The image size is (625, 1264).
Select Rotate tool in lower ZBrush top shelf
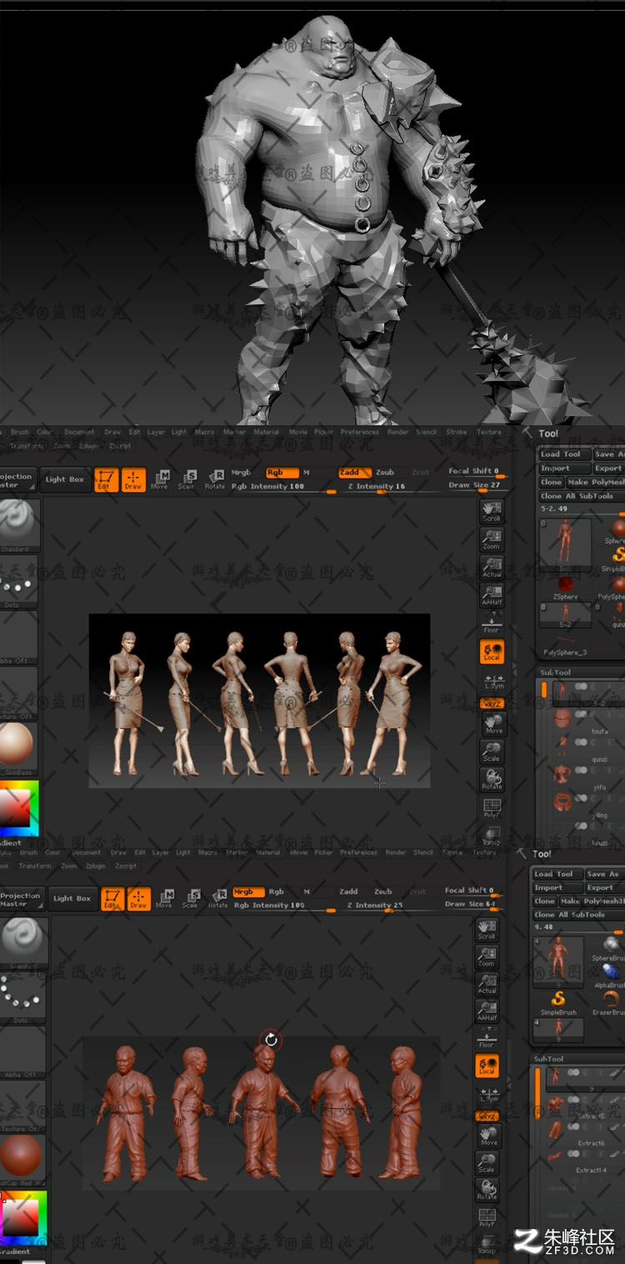click(218, 898)
